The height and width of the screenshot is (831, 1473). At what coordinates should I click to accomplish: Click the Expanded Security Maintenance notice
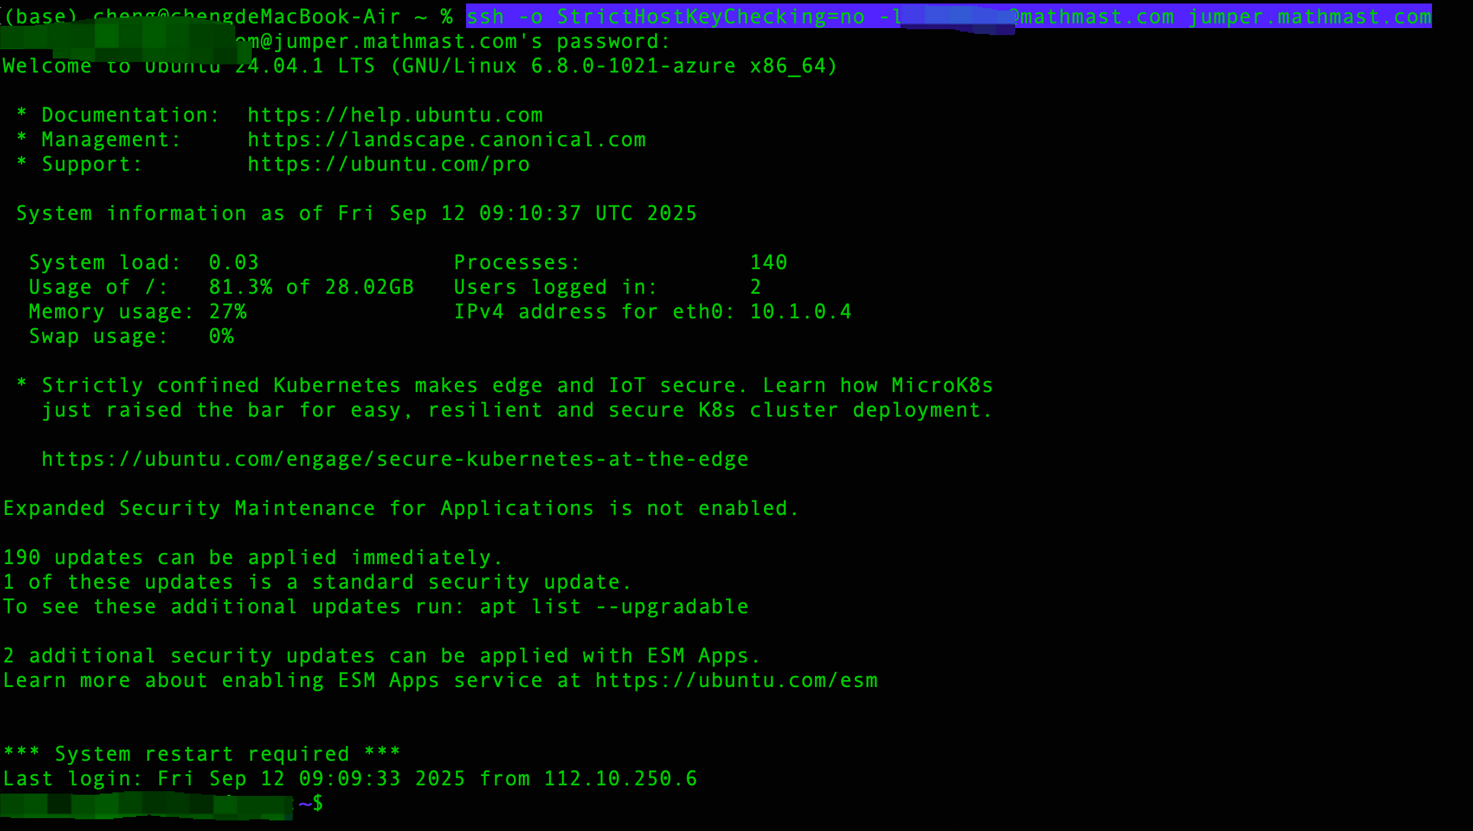(401, 509)
